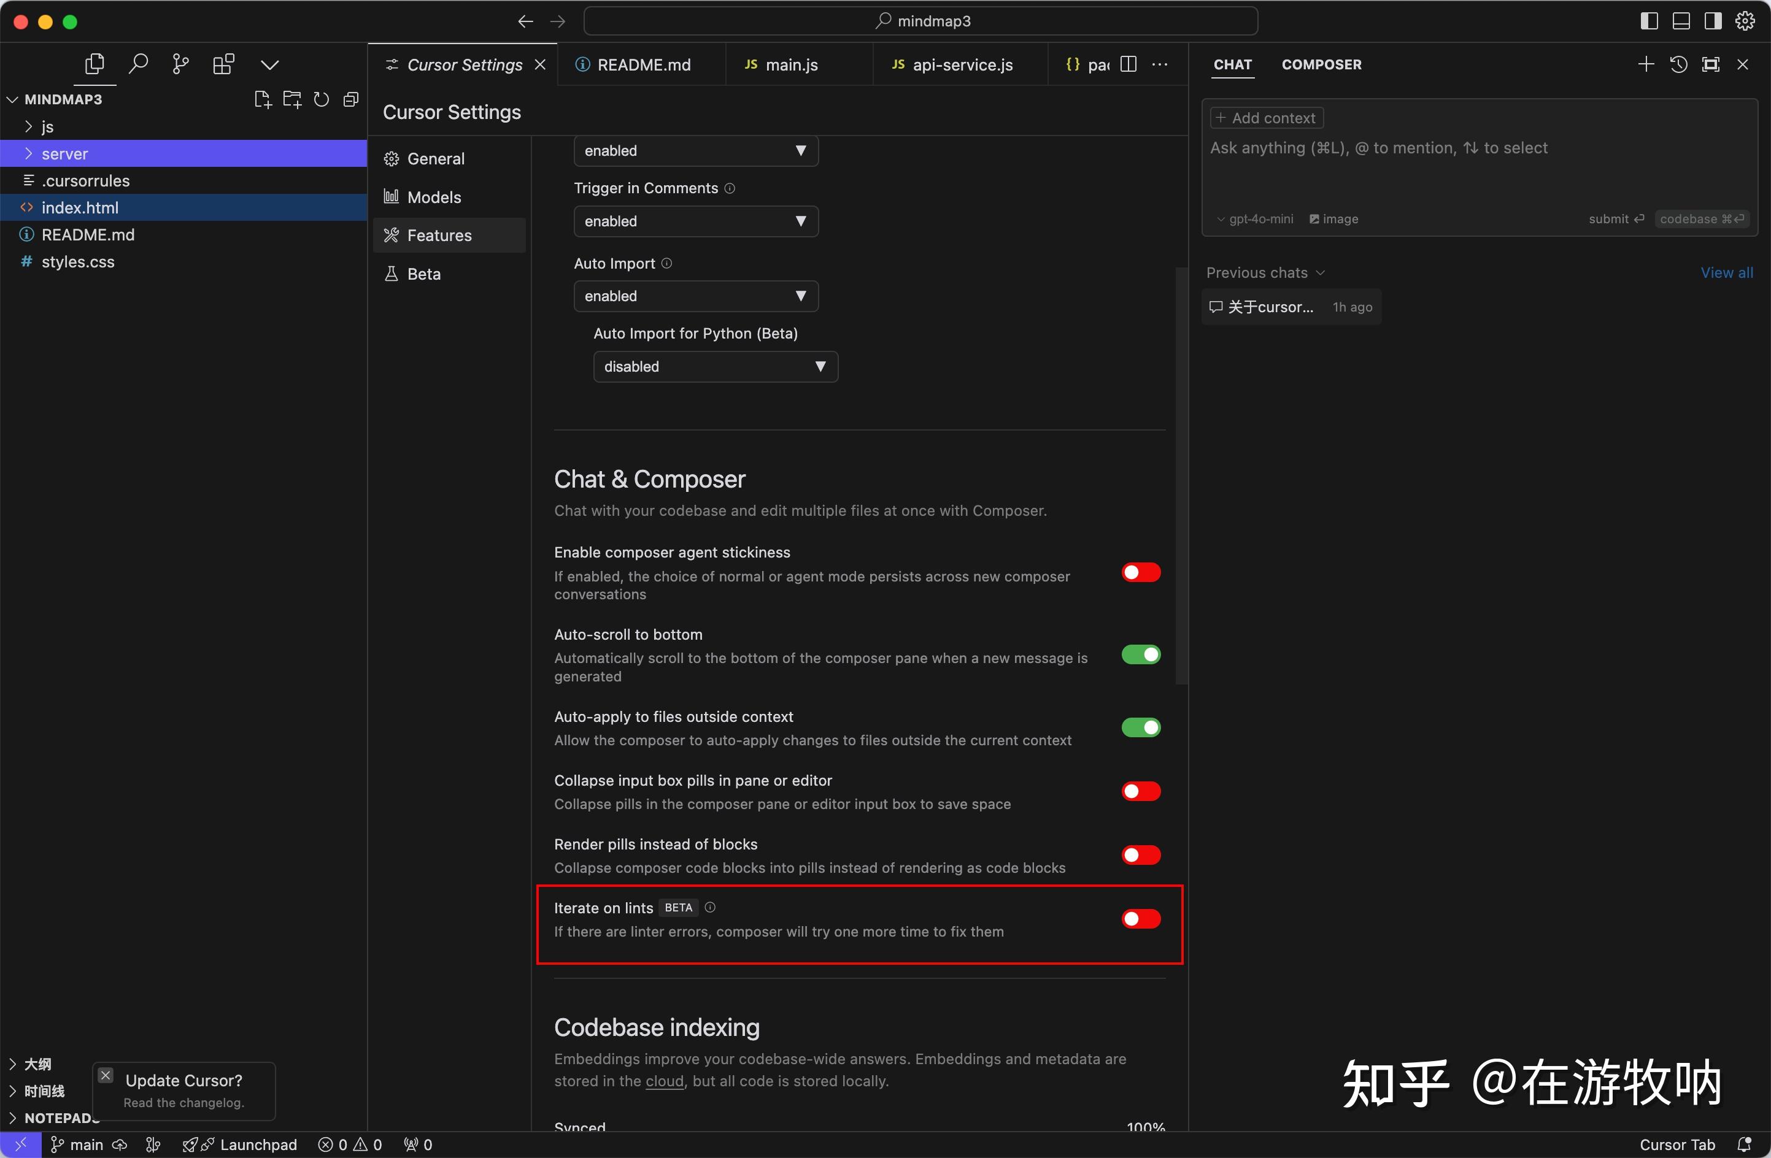Enable the Iterate on lints toggle

click(x=1141, y=919)
